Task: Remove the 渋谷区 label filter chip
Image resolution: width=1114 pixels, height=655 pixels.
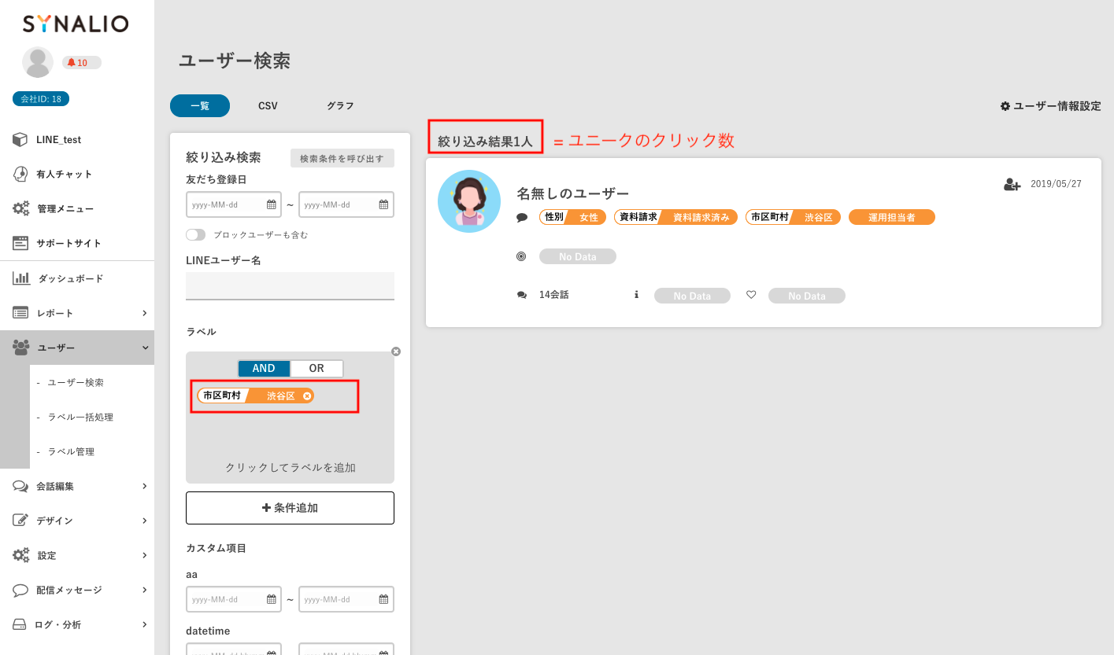Action: tap(307, 396)
